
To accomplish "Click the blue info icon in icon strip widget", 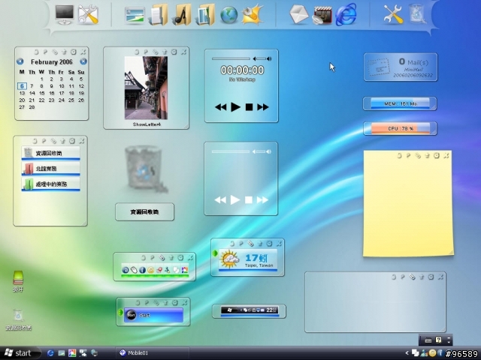I will tap(142, 270).
